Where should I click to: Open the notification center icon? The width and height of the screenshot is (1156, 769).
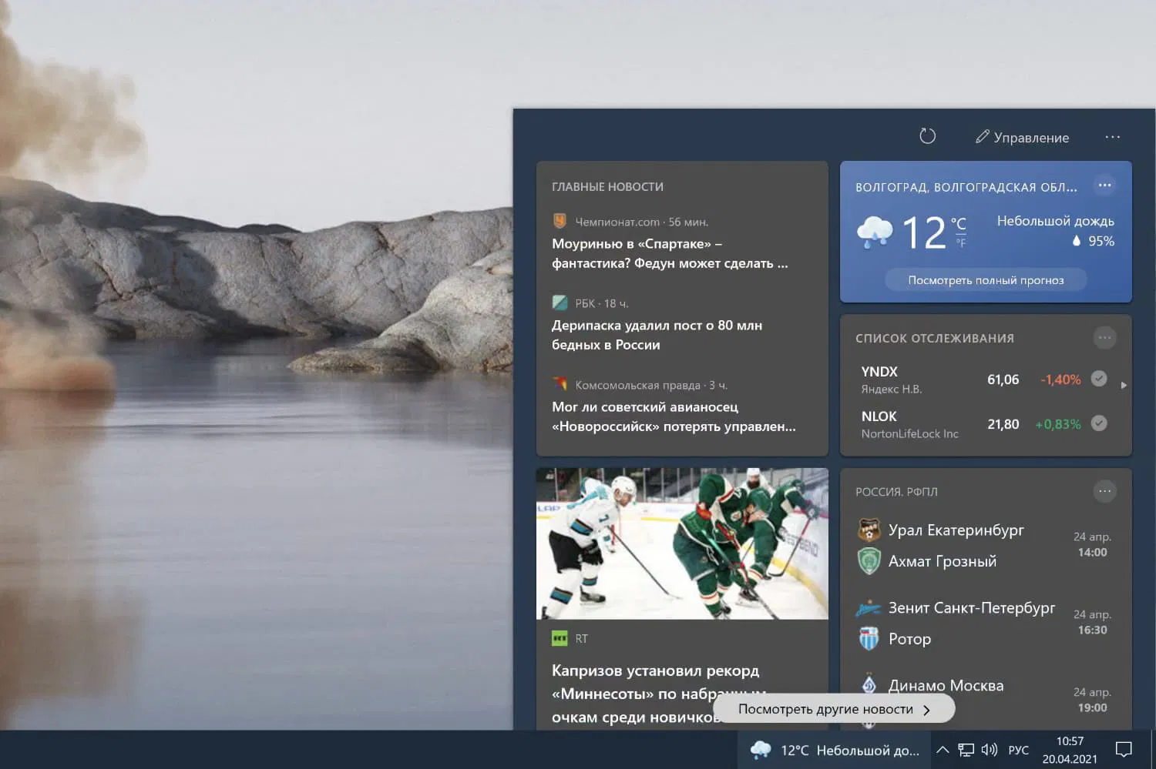click(x=1124, y=750)
